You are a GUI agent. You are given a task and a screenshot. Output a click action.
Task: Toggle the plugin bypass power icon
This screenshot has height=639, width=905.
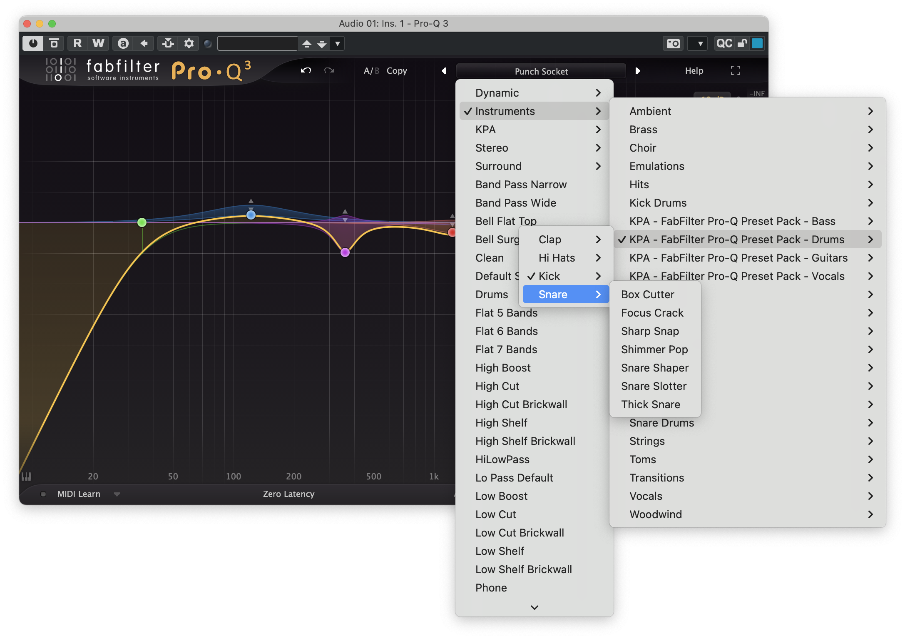[x=33, y=43]
